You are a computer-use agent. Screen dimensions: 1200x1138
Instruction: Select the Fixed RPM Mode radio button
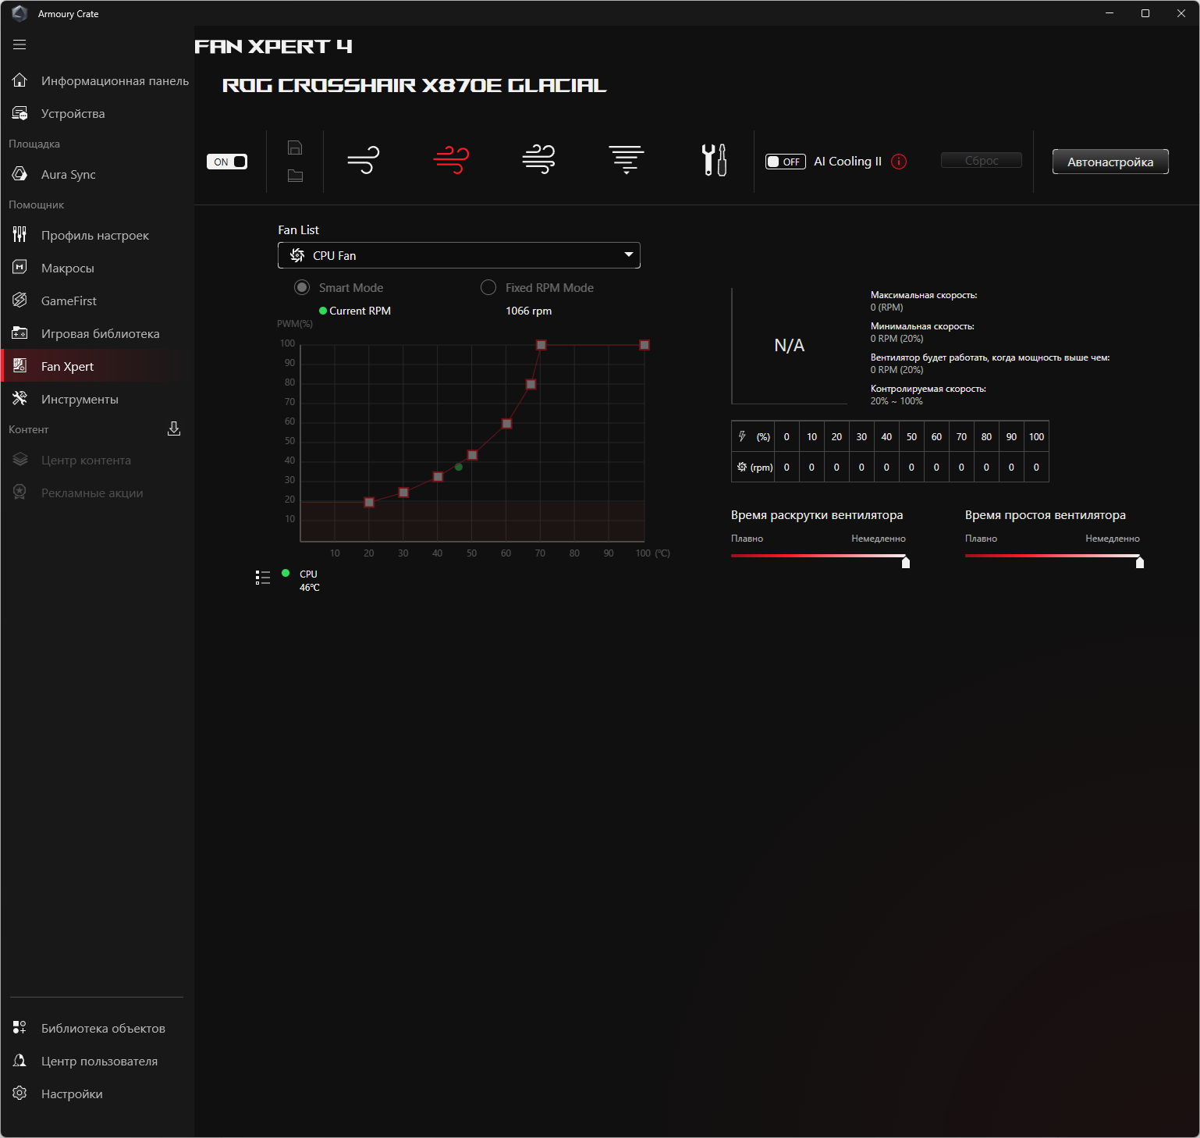(488, 287)
